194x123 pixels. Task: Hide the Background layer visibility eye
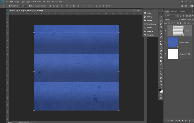166,54
